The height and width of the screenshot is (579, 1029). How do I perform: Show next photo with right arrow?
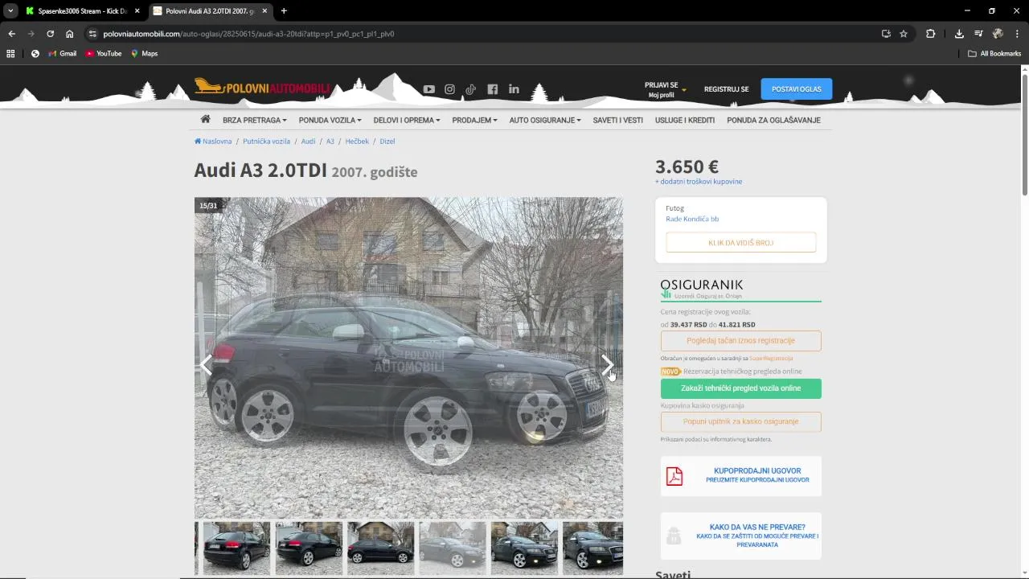pyautogui.click(x=607, y=364)
